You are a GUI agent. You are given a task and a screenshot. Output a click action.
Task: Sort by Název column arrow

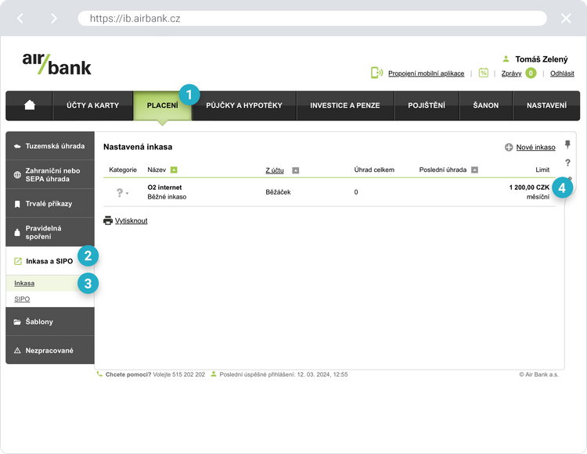pos(174,170)
